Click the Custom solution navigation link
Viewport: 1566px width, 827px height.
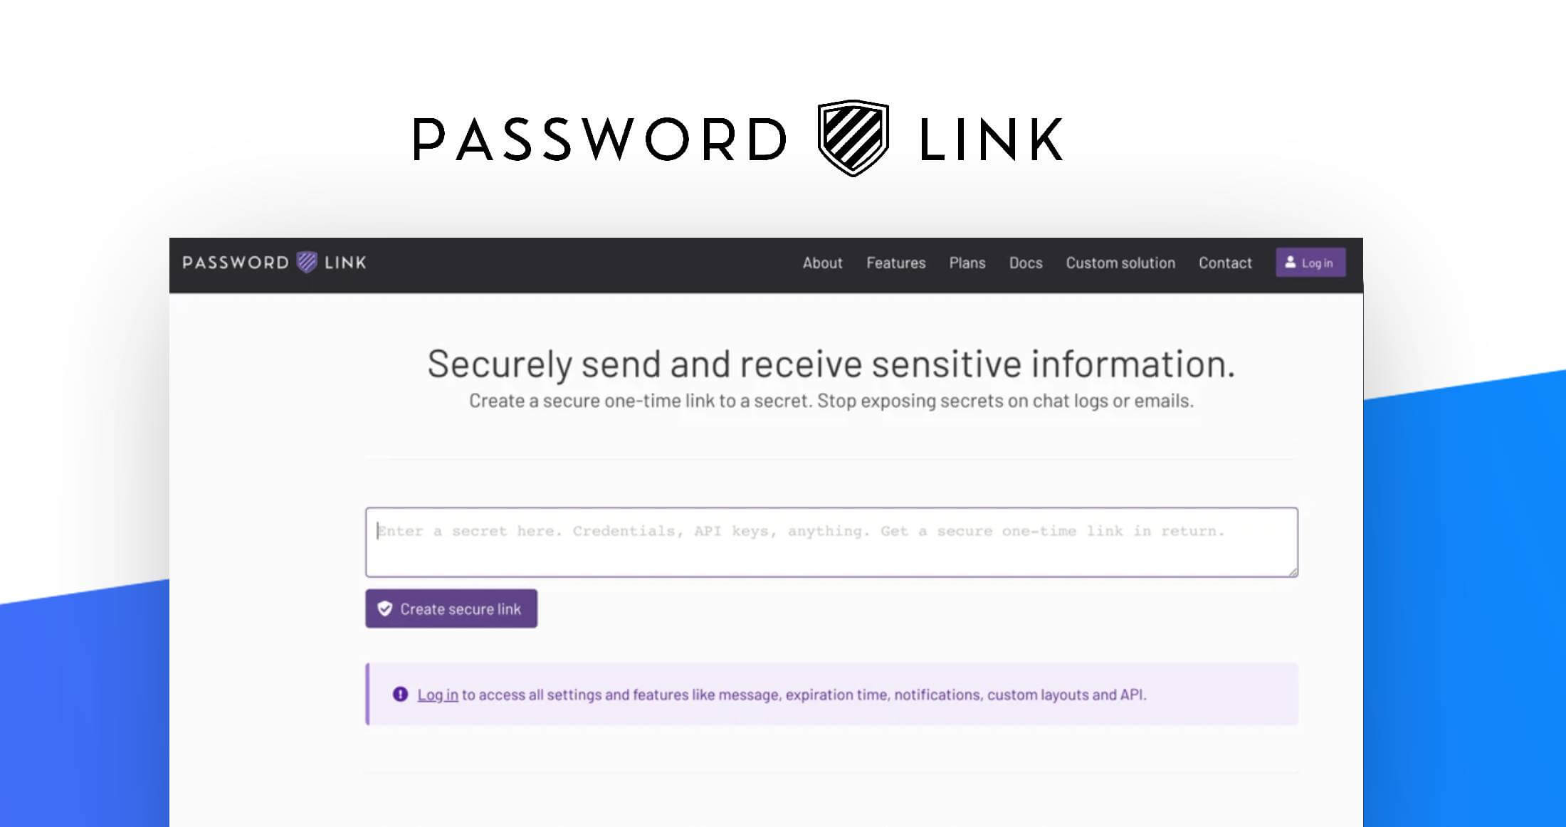[x=1122, y=263]
